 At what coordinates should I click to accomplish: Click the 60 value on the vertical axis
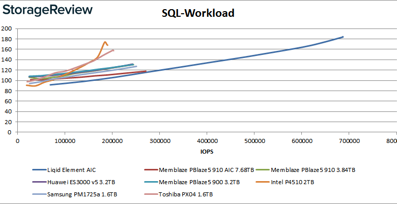point(8,101)
